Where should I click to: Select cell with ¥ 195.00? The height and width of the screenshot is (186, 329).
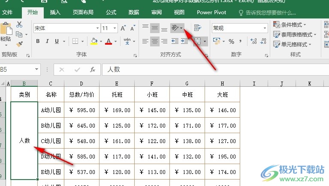coord(223,156)
